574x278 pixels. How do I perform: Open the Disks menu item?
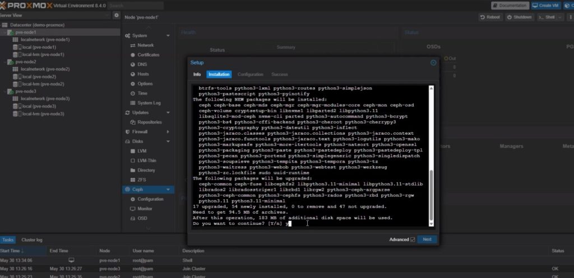138,142
